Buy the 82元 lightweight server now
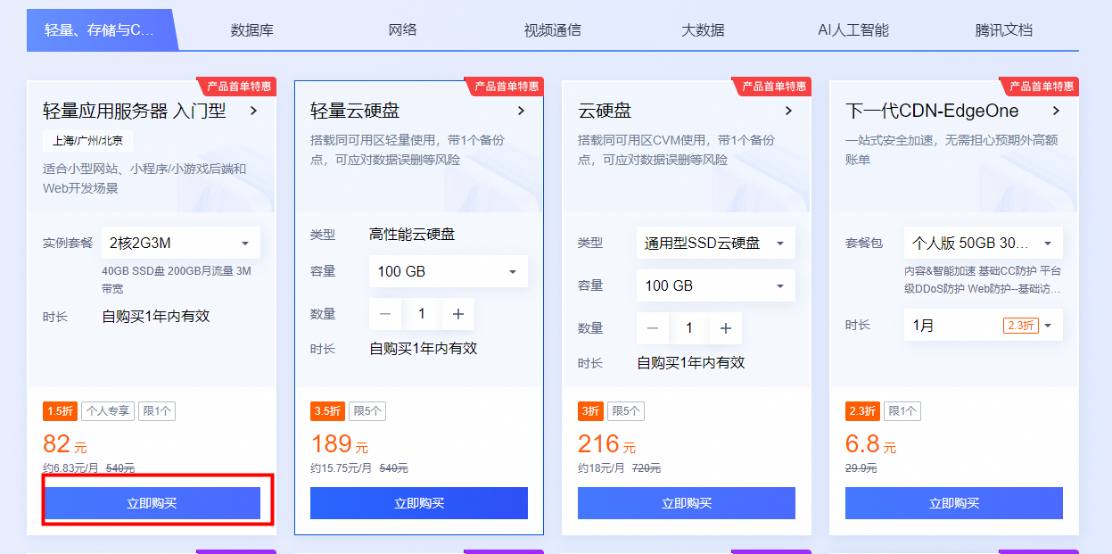 click(152, 503)
